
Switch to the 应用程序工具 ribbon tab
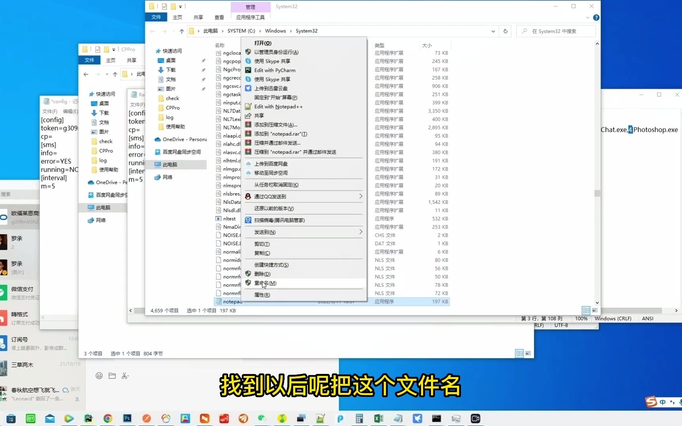(x=251, y=17)
